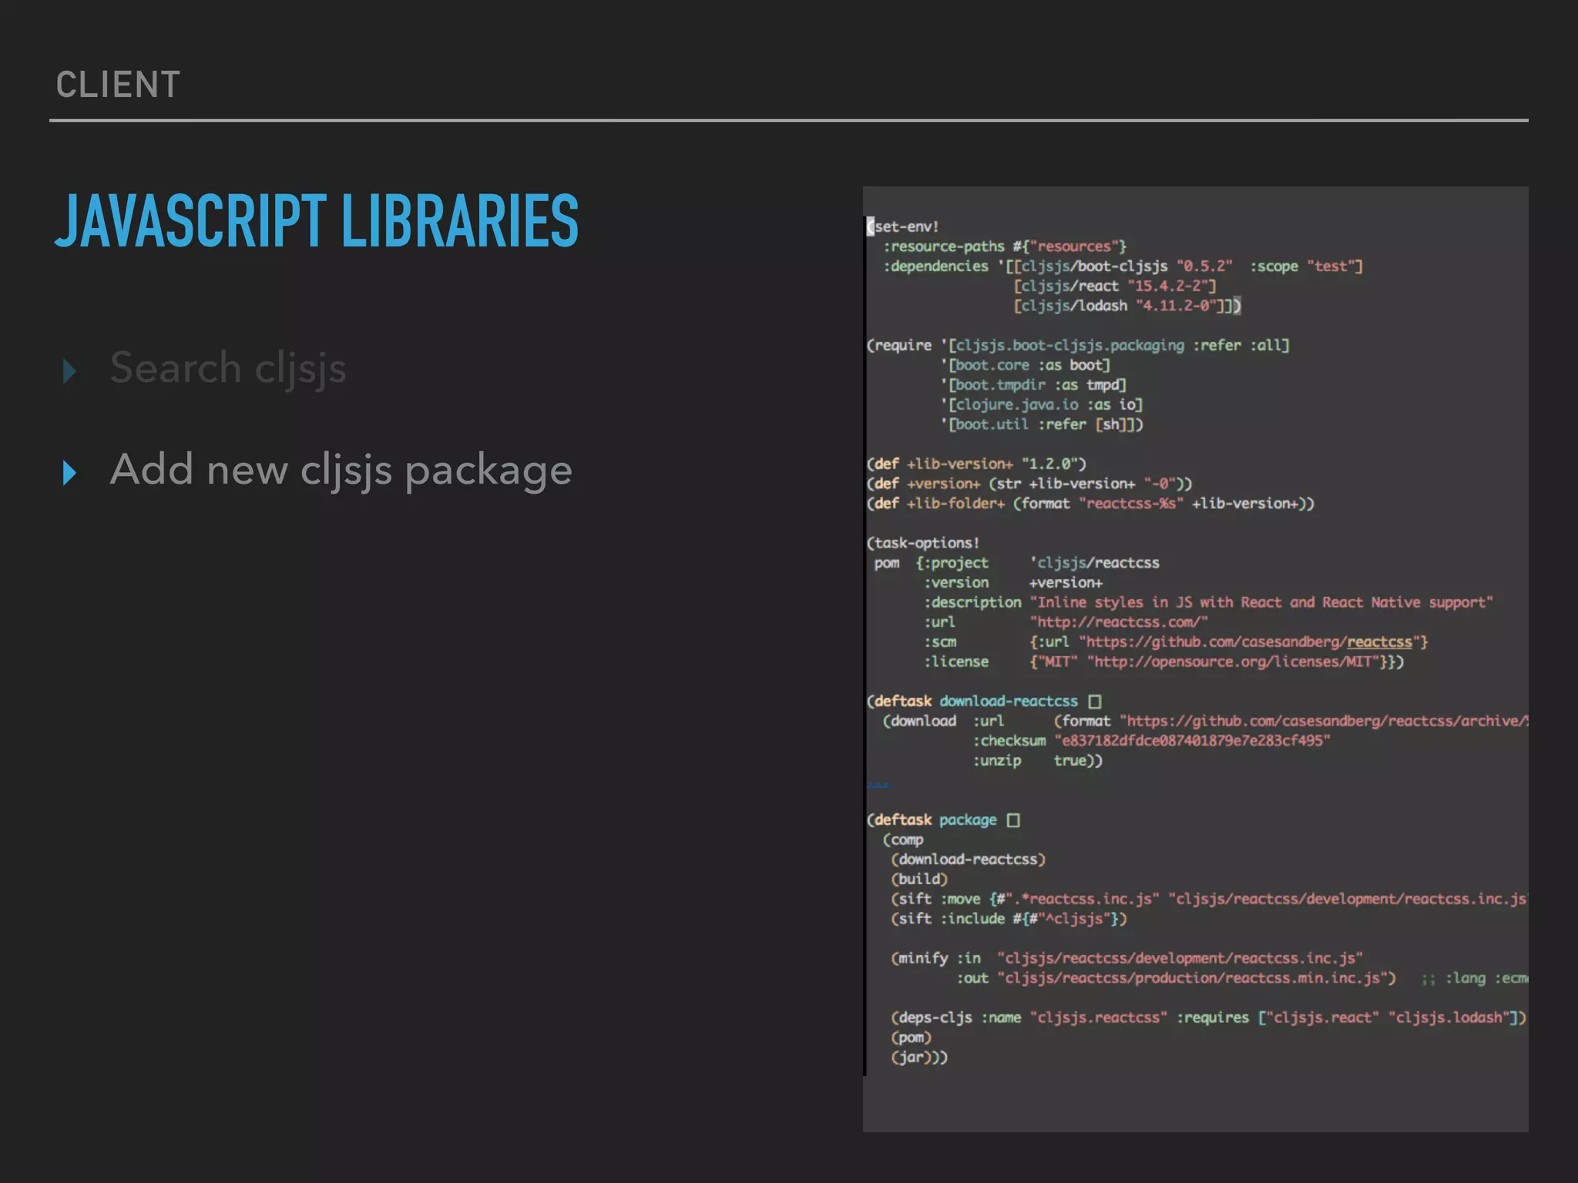Click the CLIENT section header
The width and height of the screenshot is (1578, 1183).
[x=118, y=85]
